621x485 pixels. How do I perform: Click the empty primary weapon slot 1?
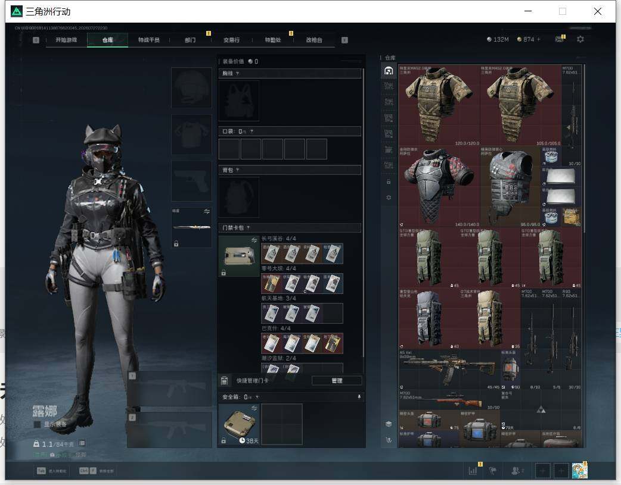pyautogui.click(x=169, y=388)
